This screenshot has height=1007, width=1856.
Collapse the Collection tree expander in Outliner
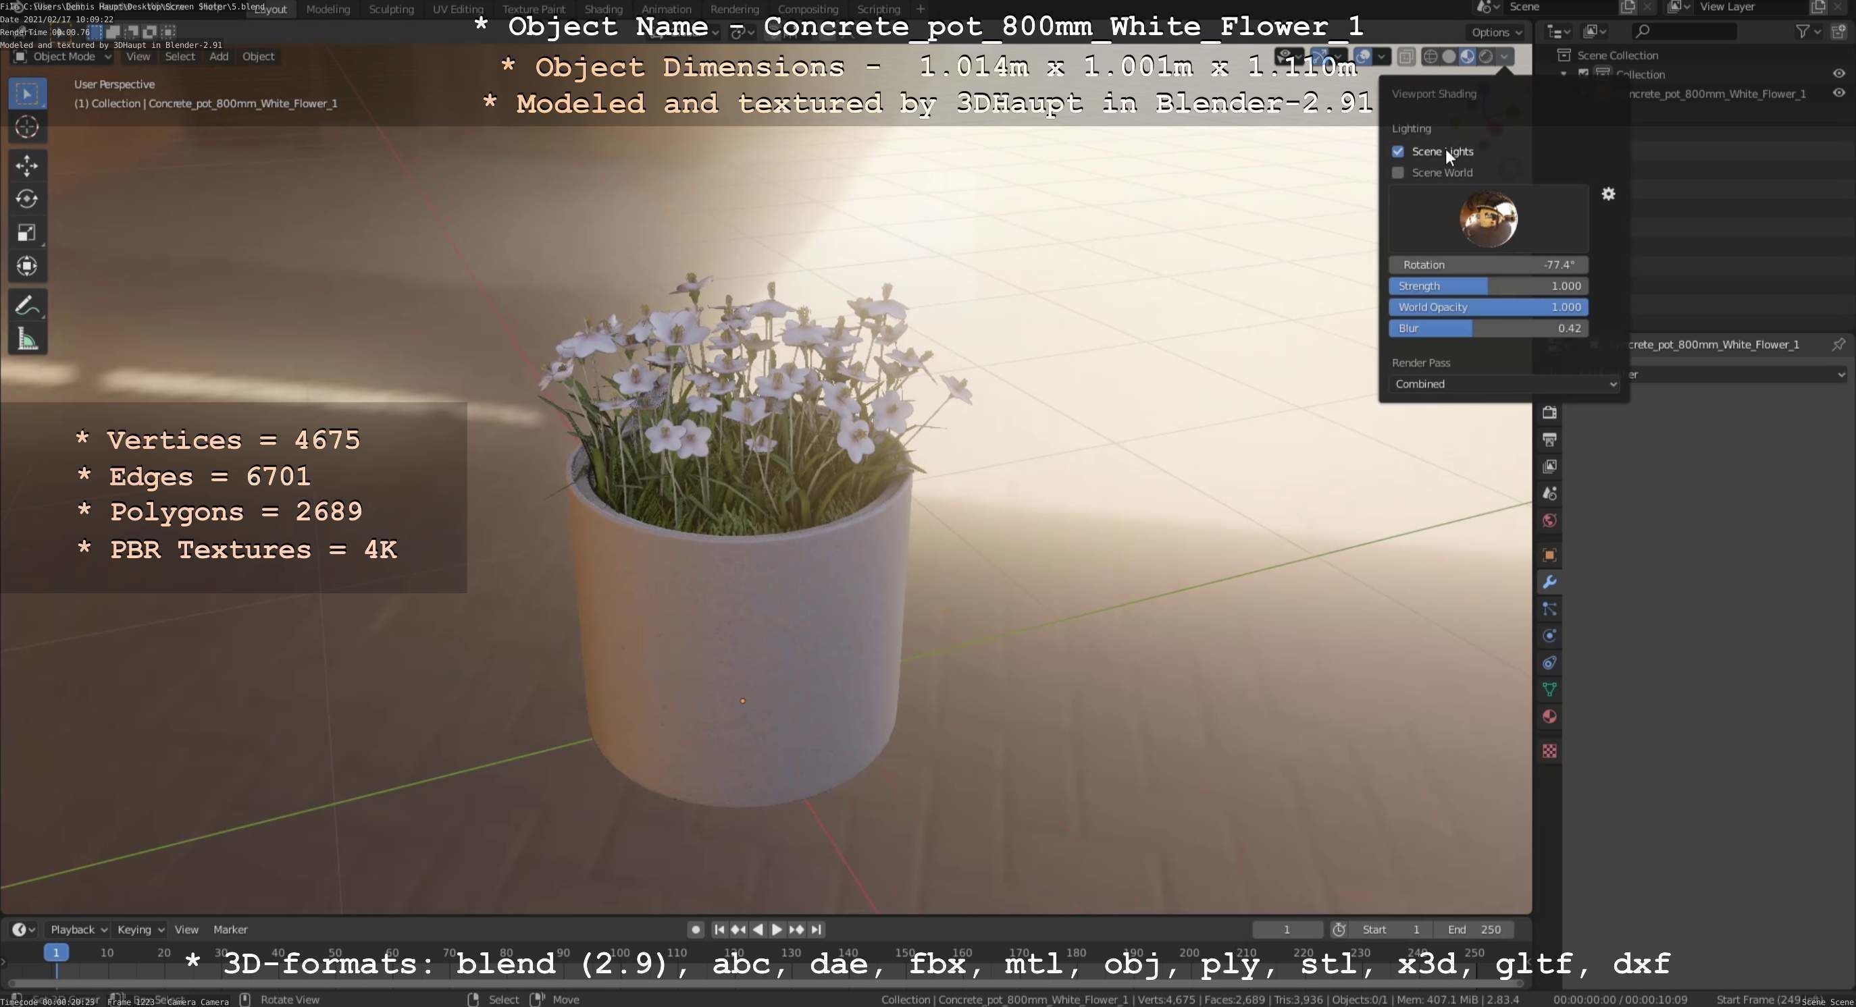(1564, 74)
